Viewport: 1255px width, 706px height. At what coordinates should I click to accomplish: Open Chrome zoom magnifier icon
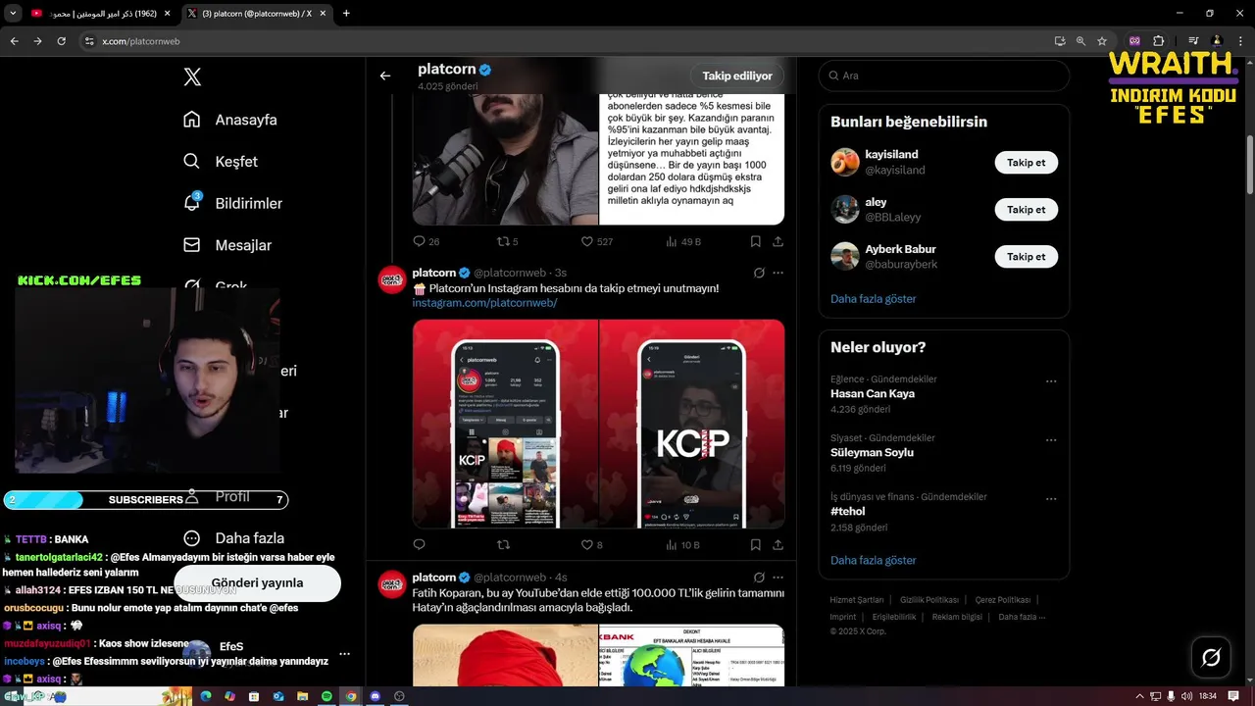pyautogui.click(x=1080, y=41)
